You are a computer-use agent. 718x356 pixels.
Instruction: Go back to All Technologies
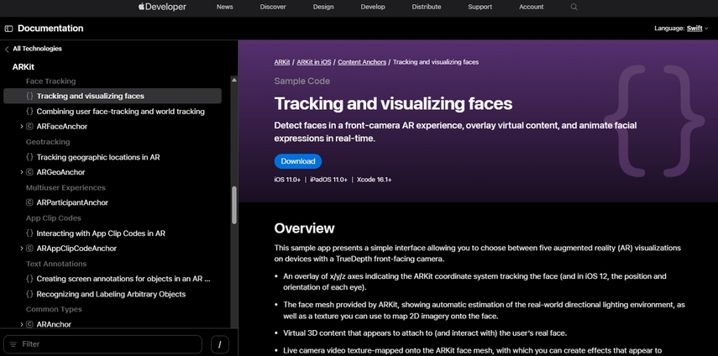[37, 49]
